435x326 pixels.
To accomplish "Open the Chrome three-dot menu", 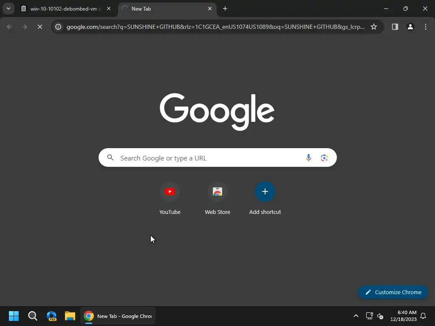I will [426, 27].
